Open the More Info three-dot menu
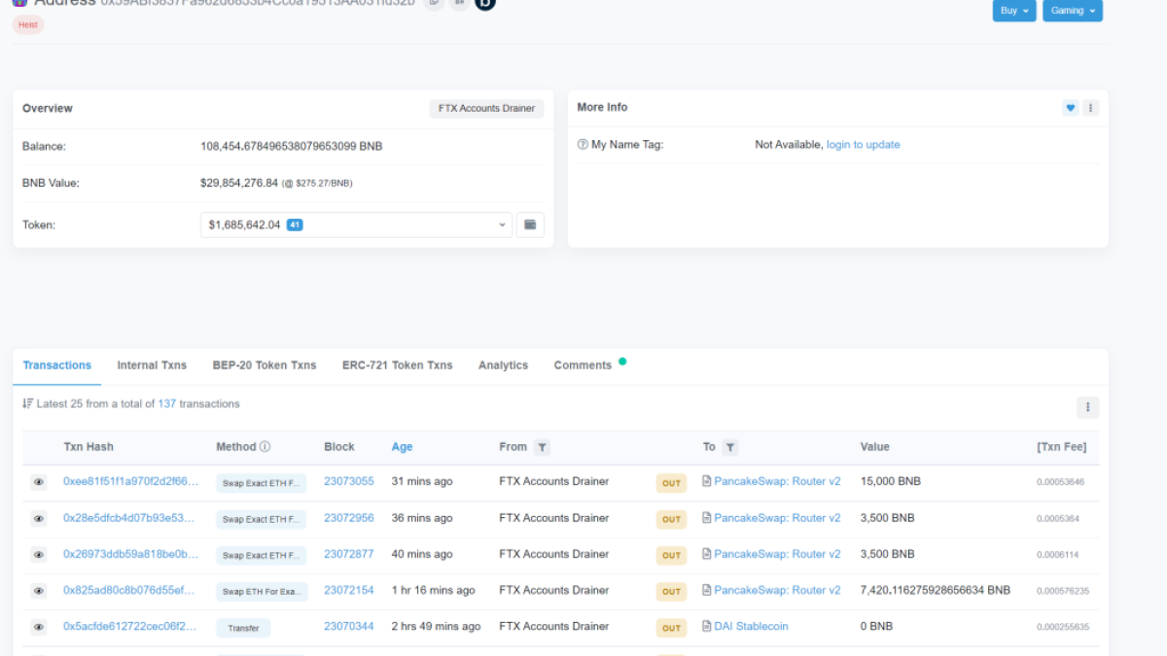This screenshot has width=1167, height=656. [1090, 108]
